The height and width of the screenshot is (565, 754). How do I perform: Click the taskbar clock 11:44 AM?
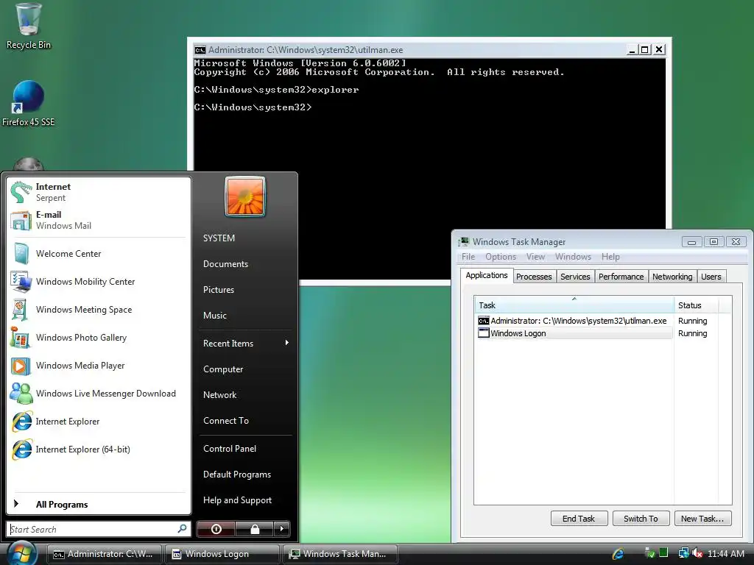tap(725, 553)
